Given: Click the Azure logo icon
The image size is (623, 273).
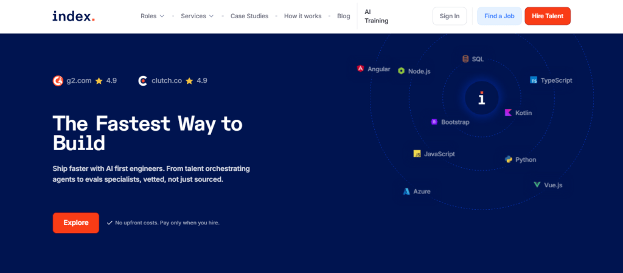Looking at the screenshot, I should coord(406,192).
